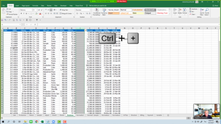Apply the Check Cell style

coord(150,10)
